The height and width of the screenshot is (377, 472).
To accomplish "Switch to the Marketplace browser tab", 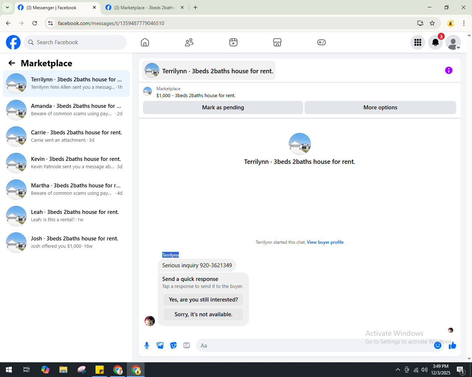I will [145, 7].
